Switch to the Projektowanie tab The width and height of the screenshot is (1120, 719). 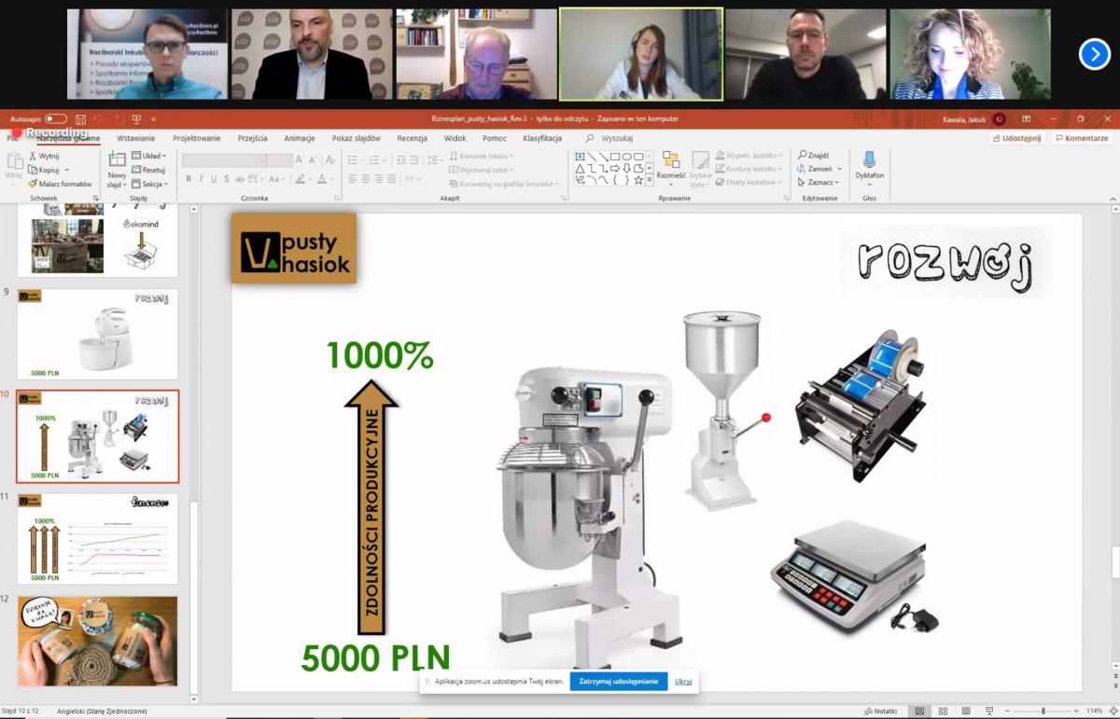pyautogui.click(x=197, y=138)
